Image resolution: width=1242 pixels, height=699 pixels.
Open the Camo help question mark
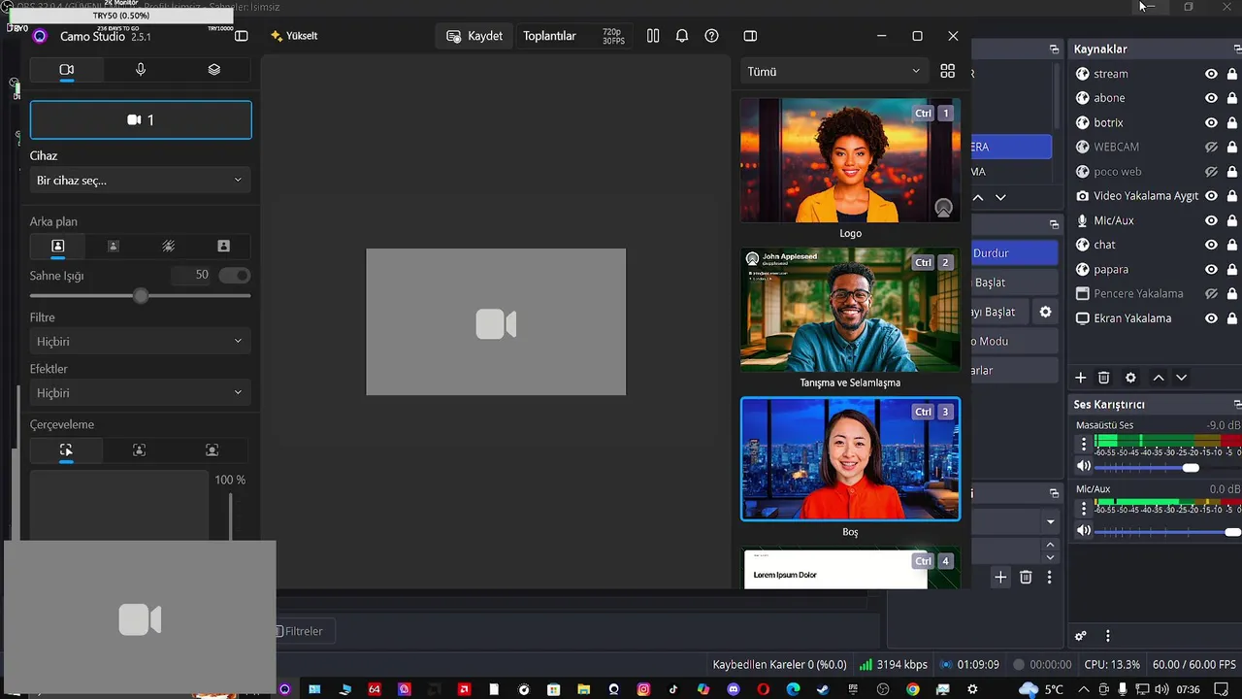click(x=712, y=36)
